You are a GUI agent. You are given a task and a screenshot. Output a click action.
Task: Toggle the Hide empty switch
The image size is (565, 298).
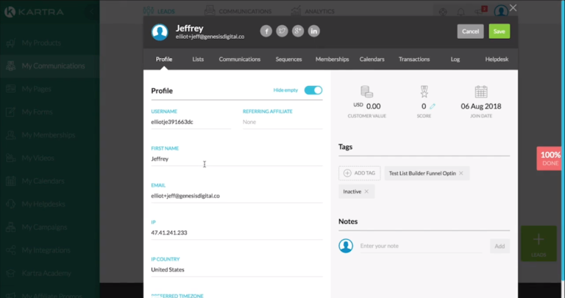point(313,90)
